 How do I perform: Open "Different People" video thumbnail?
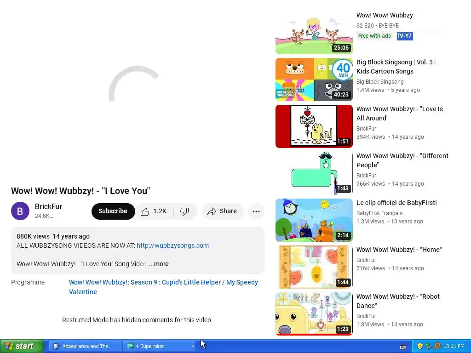[x=314, y=173]
